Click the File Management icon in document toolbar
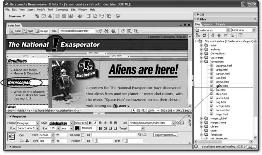262x155 pixels. [106, 31]
